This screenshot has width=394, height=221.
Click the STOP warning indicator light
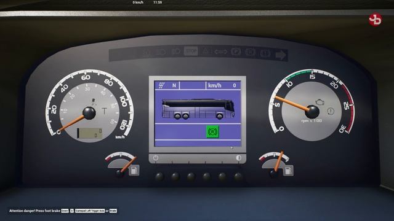click(191, 52)
